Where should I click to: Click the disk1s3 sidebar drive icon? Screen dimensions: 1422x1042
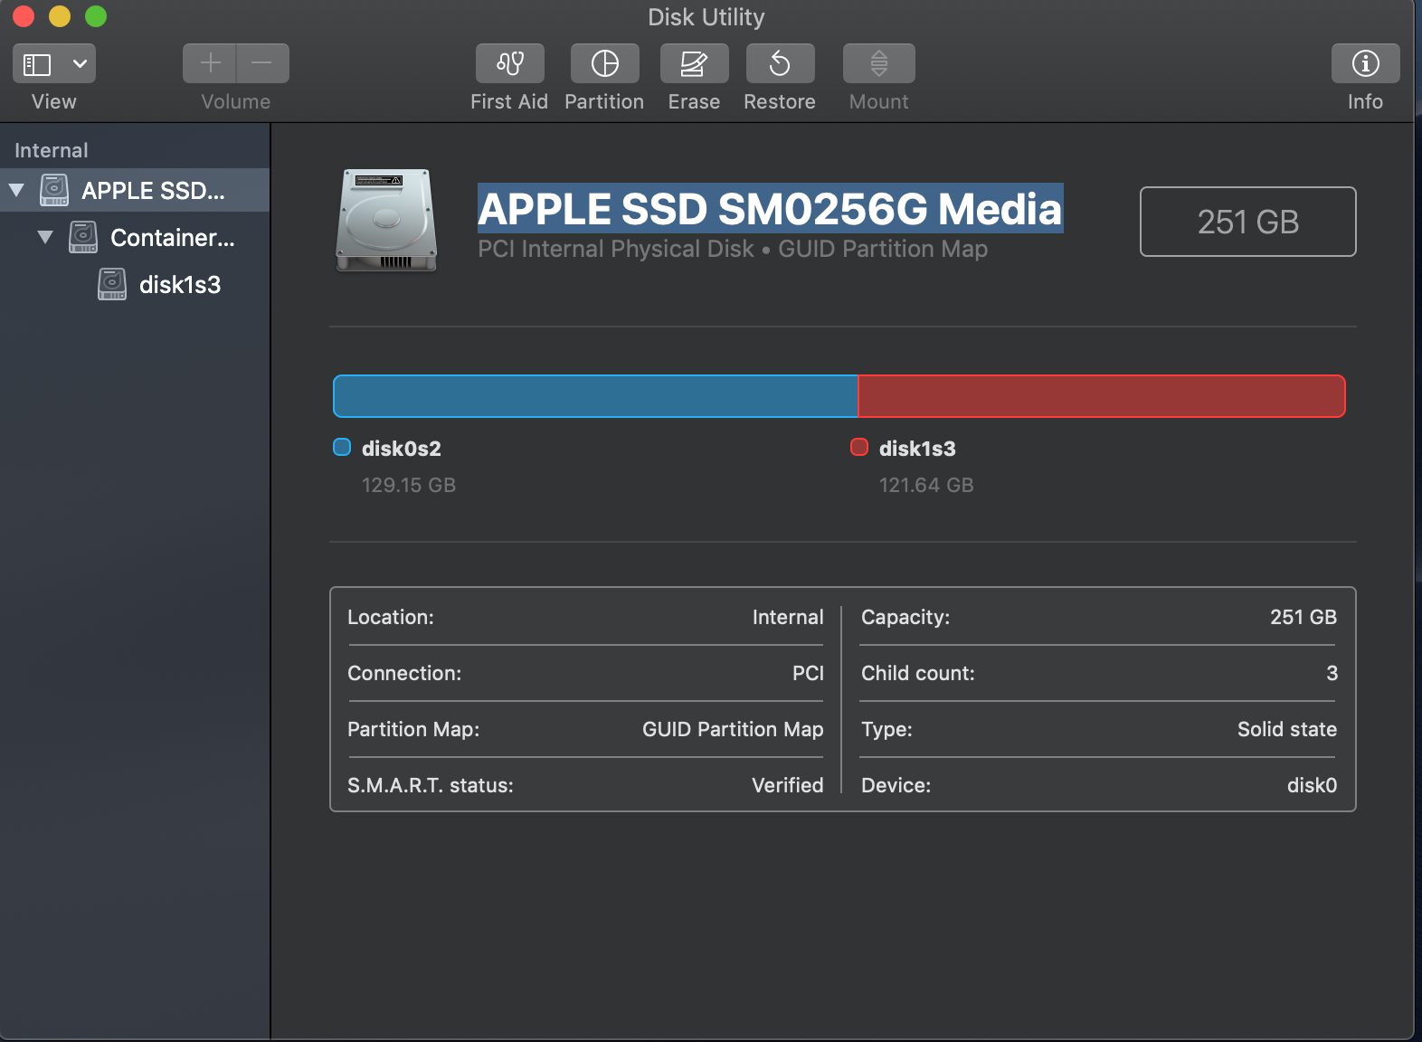[x=112, y=284]
